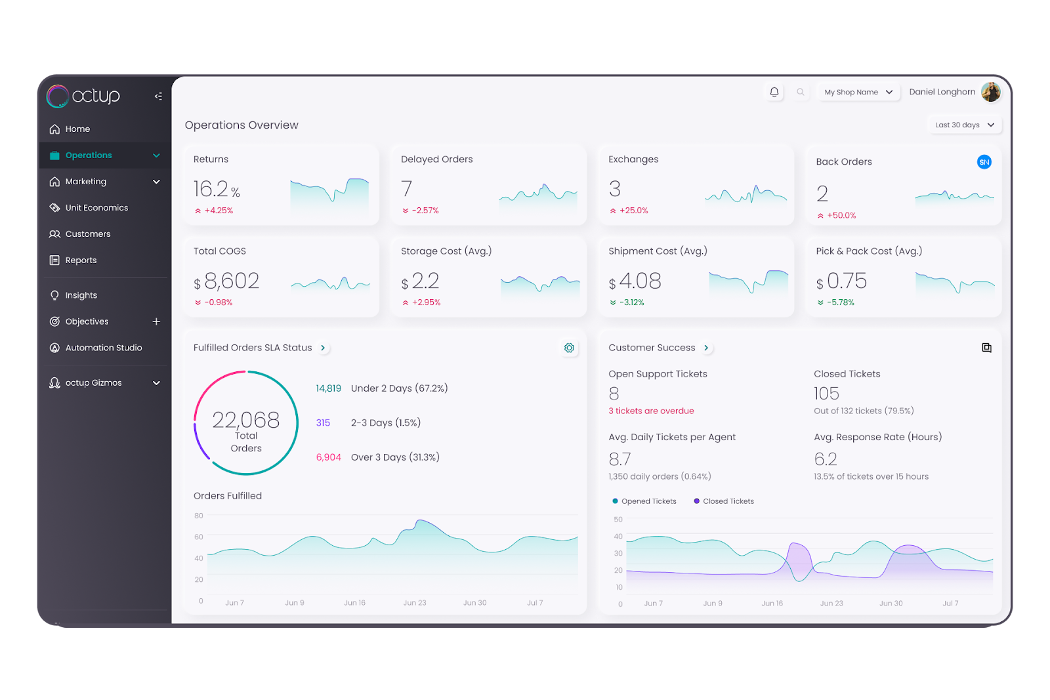Open the Last 30 days dropdown
The height and width of the screenshot is (700, 1050).
point(965,125)
